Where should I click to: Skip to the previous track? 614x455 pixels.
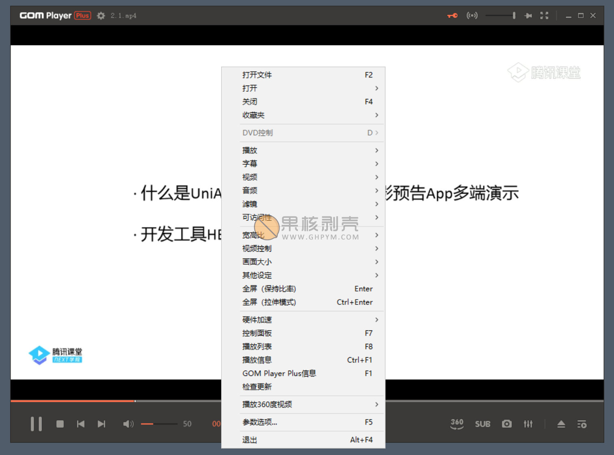[x=81, y=424]
